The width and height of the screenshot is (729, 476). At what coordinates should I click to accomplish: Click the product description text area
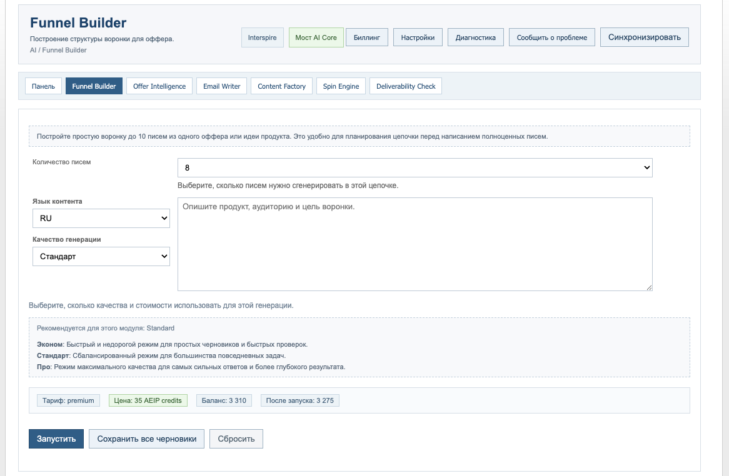click(415, 244)
